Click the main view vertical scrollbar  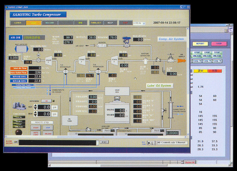click(x=188, y=82)
